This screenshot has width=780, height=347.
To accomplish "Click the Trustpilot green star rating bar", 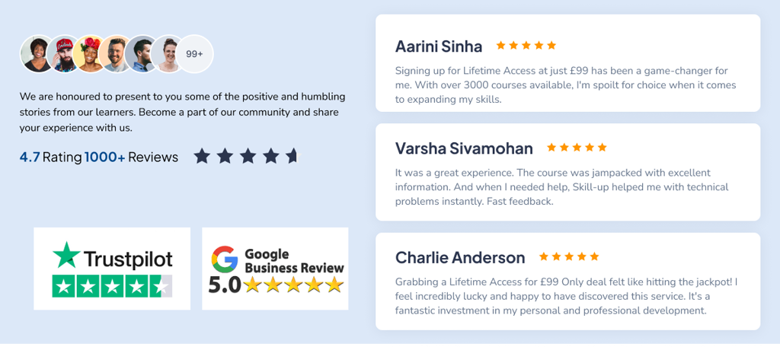I will [x=113, y=286].
